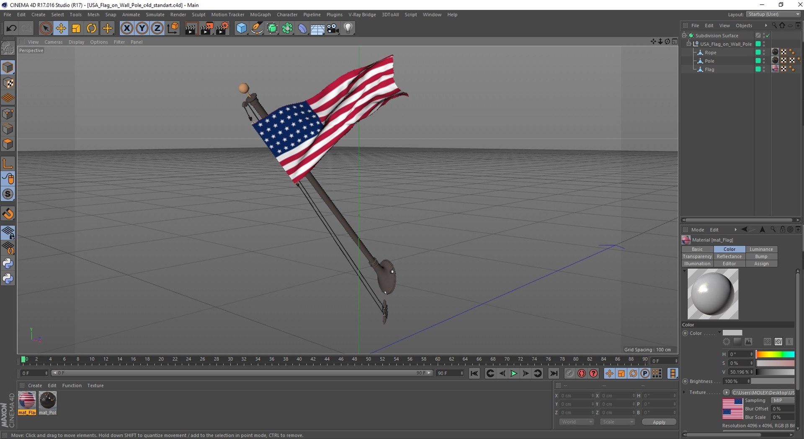Switch to the Reflectance tab
Screen dimensions: 804x439
729,257
